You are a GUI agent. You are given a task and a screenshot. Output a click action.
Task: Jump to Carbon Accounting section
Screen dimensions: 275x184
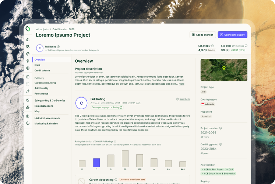(x=45, y=83)
